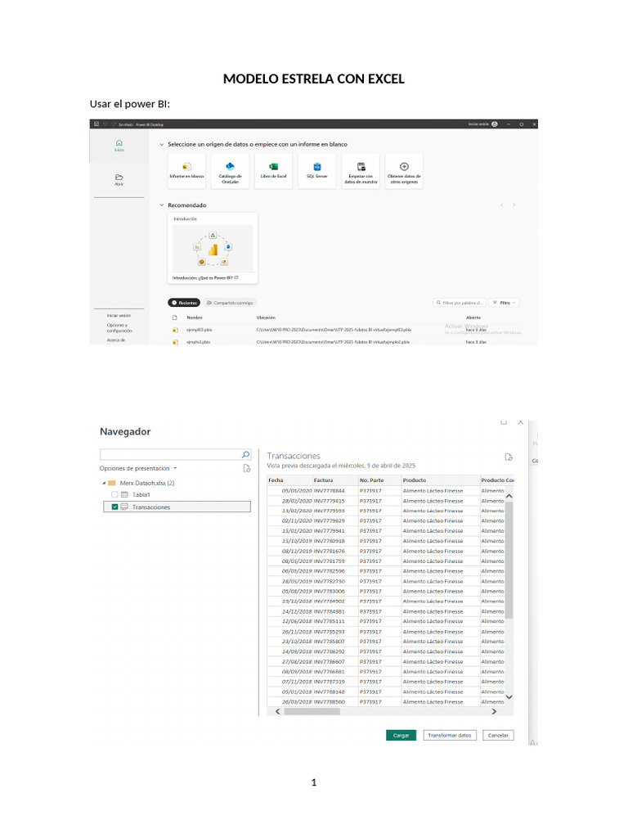Viewport: 628px width, 838px height.
Task: Click the Transformar datos button
Action: click(x=450, y=736)
